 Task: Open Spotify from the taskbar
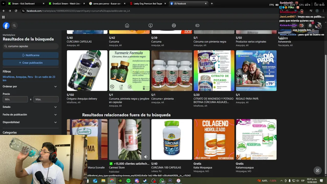pyautogui.click(x=128, y=181)
